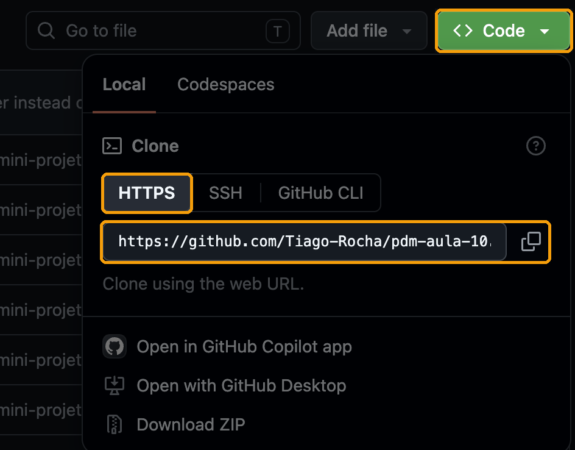Click the search magnifier icon in Go to file
Viewport: 575px width, 450px height.
coord(46,30)
